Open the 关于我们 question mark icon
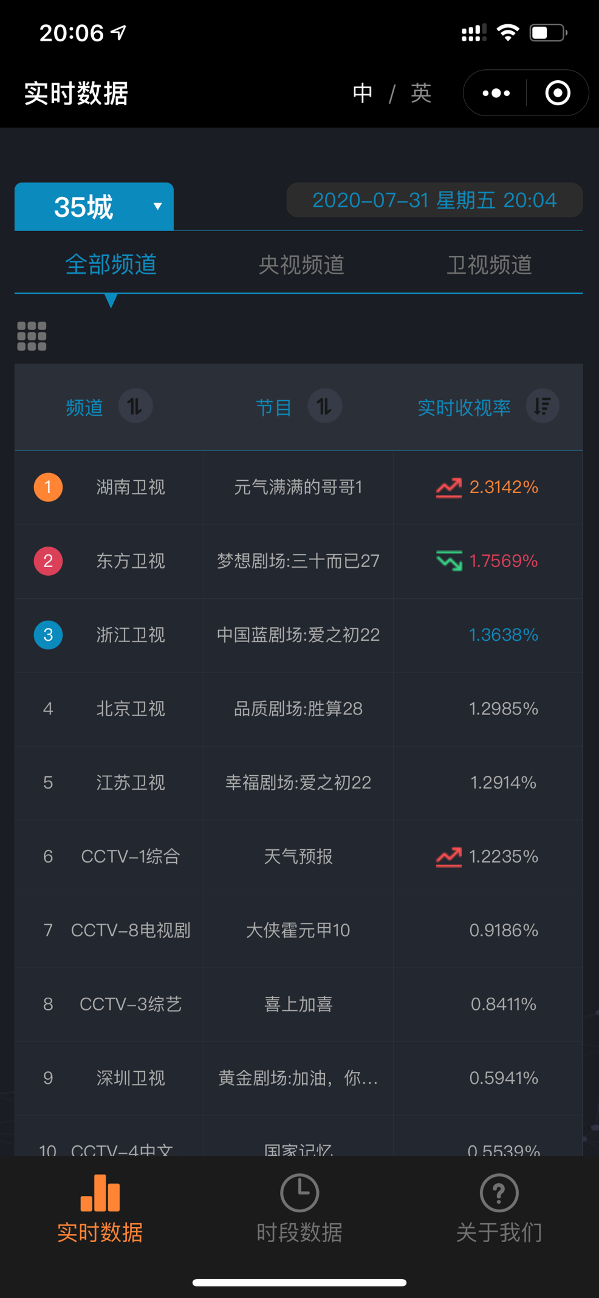 tap(499, 1193)
